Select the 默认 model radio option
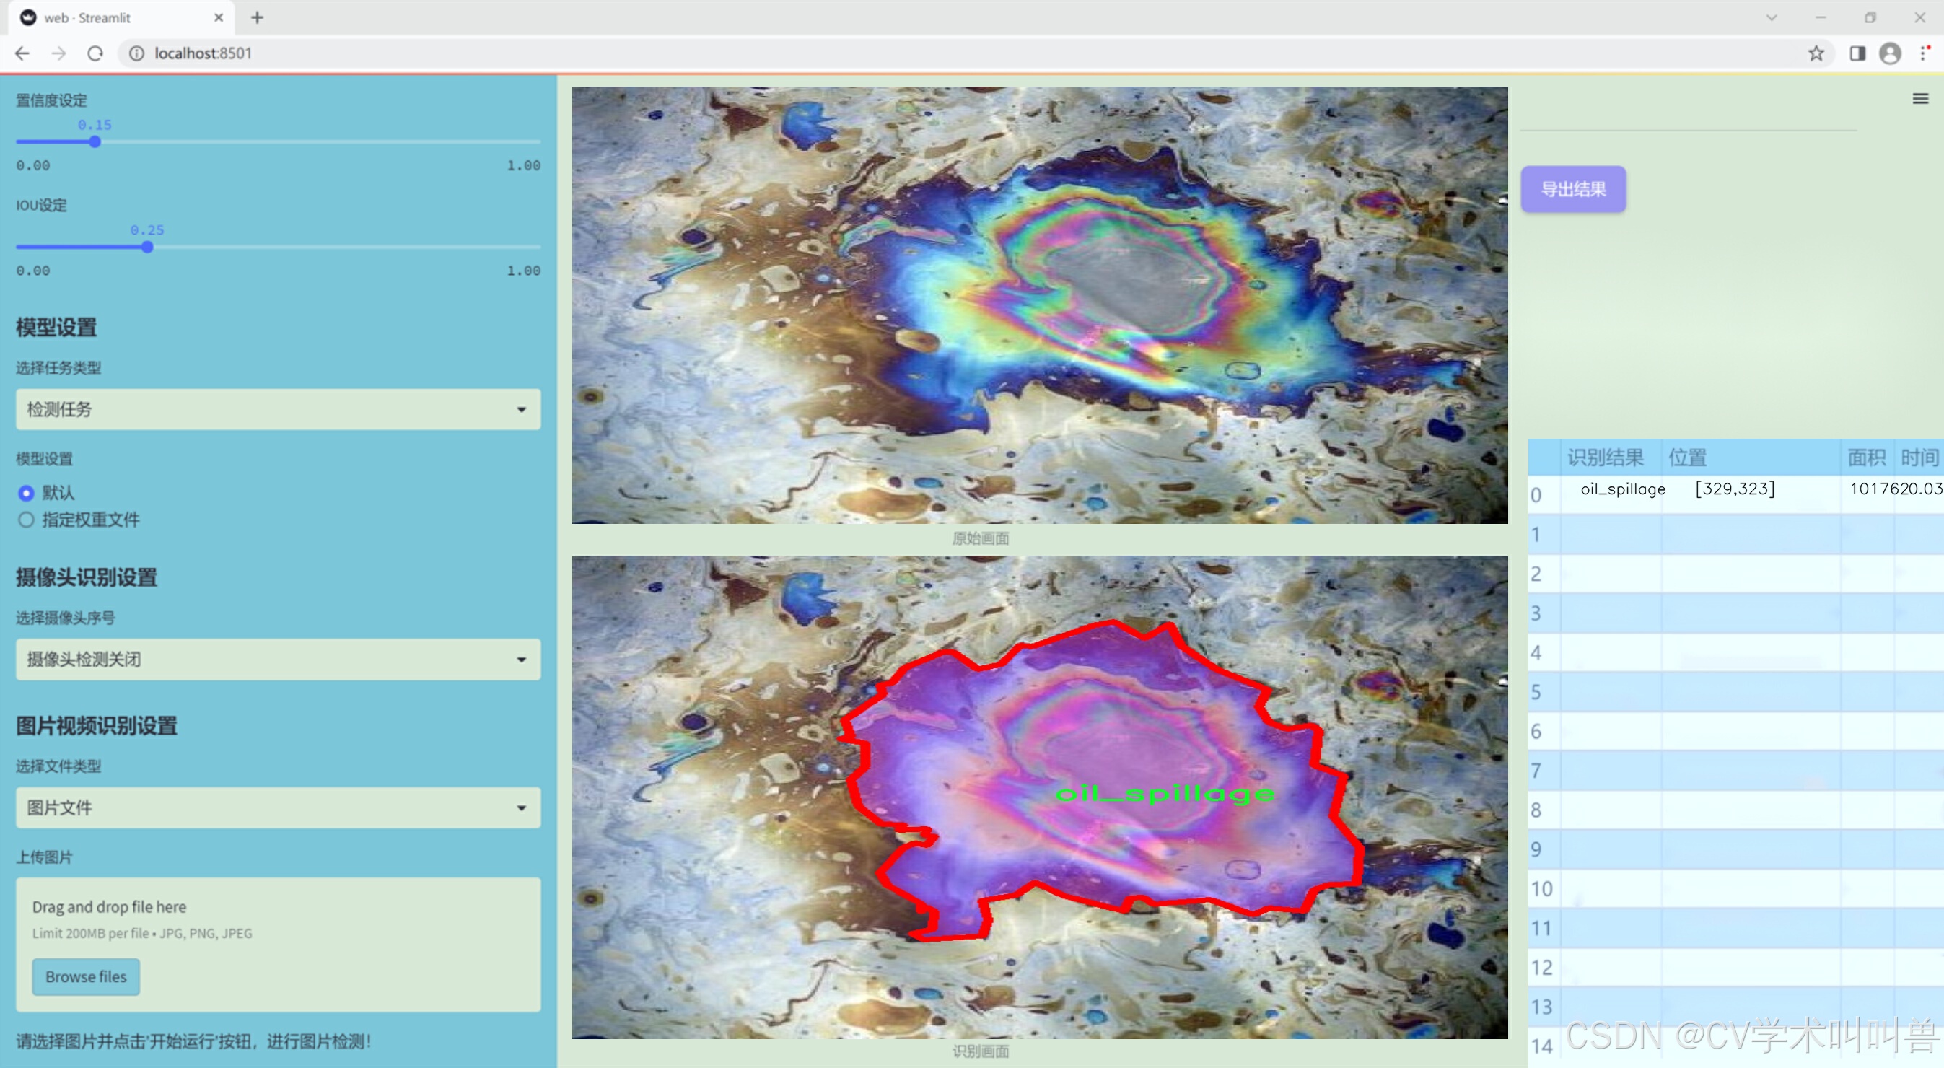 27,493
